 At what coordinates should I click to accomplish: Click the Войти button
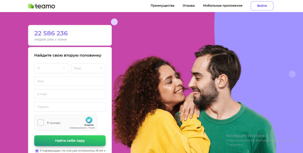(262, 6)
